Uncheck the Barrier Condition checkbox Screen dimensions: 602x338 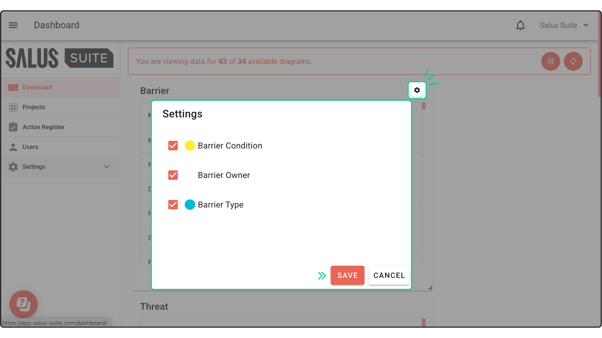173,146
